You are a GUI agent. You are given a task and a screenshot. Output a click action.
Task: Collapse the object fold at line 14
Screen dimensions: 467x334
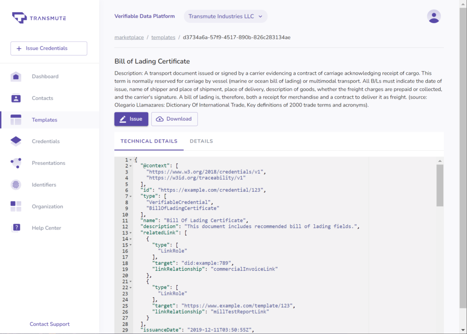coord(130,239)
